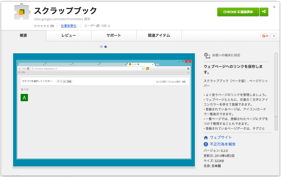Open the ウェブサイト link

(x=221, y=137)
